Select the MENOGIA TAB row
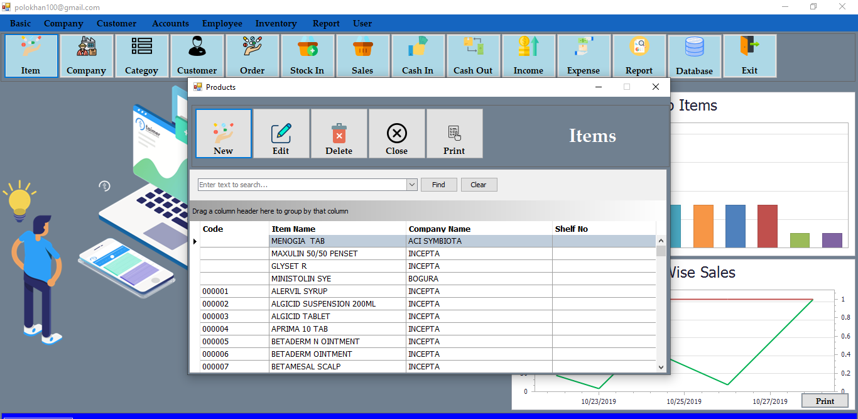858x419 pixels. point(428,241)
